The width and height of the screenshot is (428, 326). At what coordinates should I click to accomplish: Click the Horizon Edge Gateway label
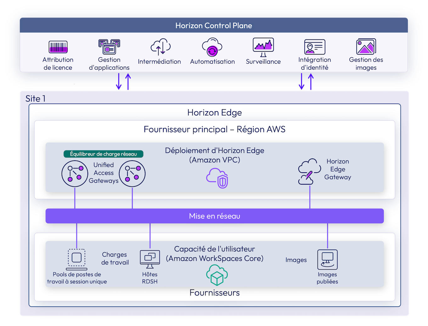click(338, 169)
